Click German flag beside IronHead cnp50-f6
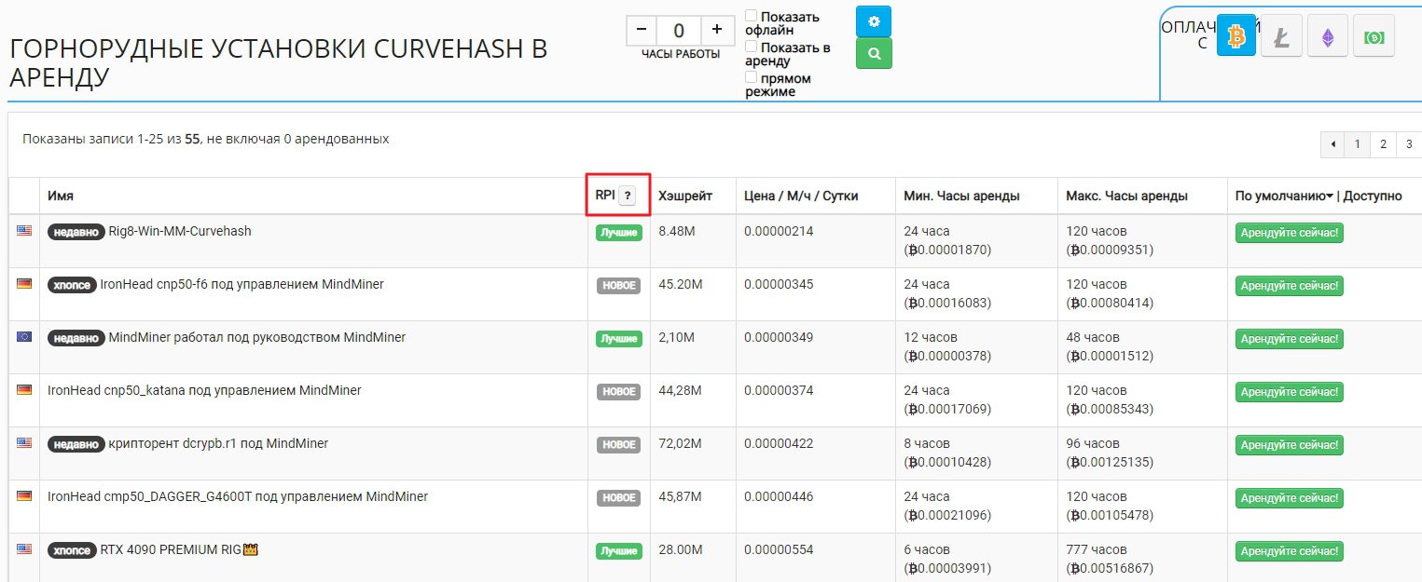This screenshot has height=582, width=1422. pyautogui.click(x=24, y=284)
